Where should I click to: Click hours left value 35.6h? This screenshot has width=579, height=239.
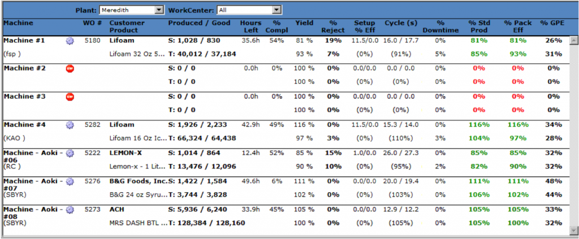(250, 41)
